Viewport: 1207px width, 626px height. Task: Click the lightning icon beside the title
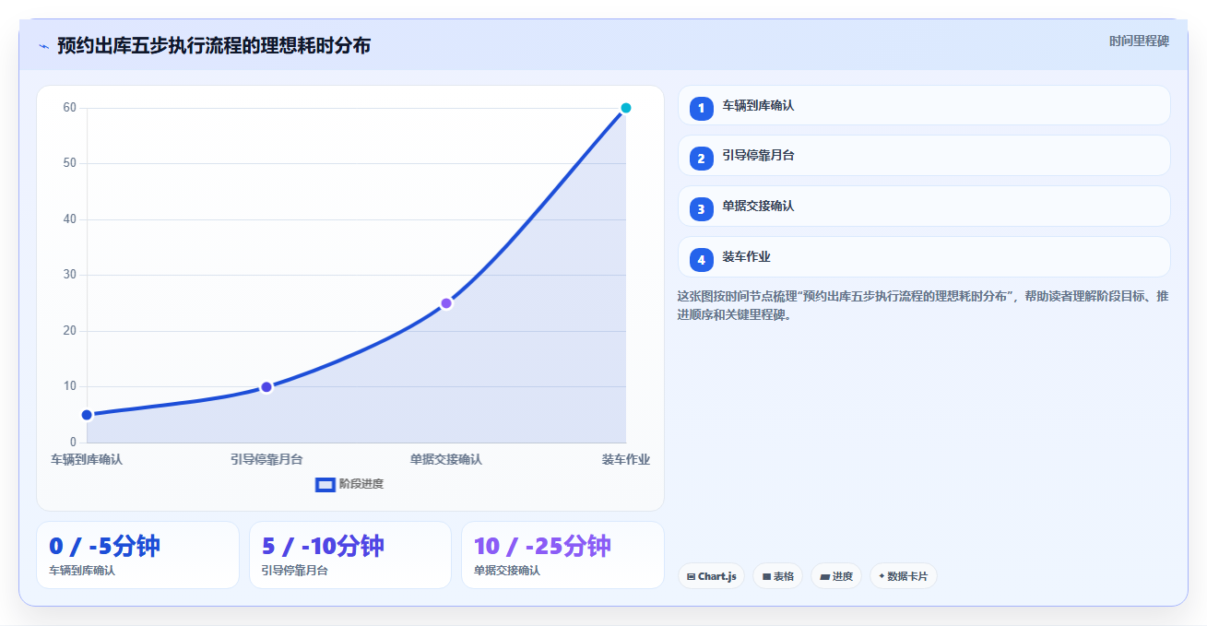(x=43, y=46)
